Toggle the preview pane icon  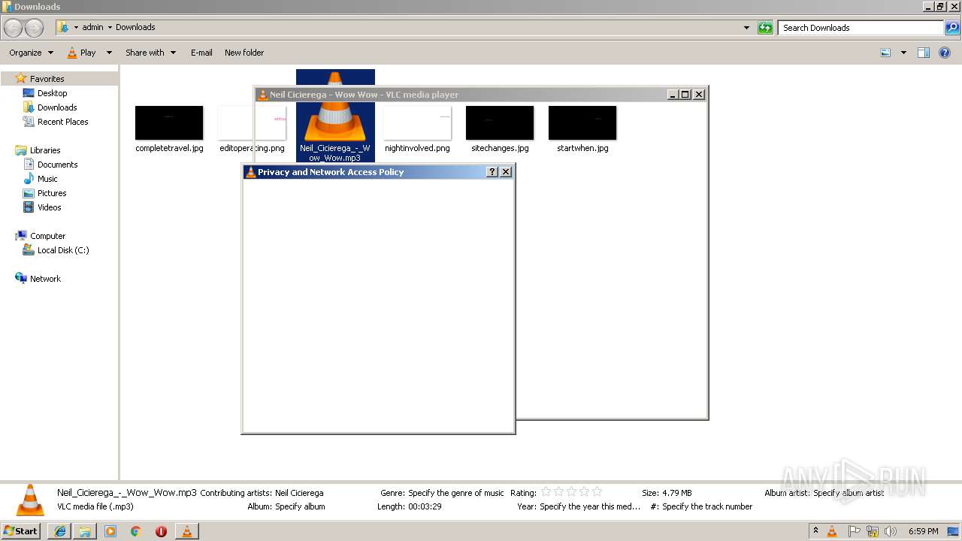(924, 53)
